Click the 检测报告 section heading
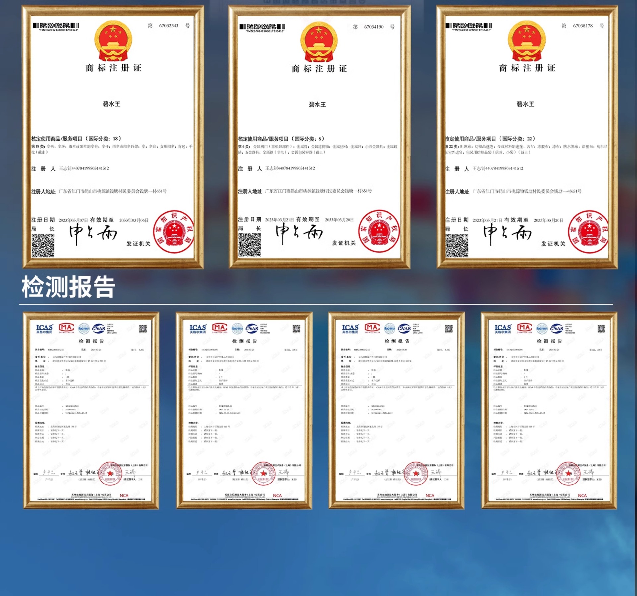This screenshot has width=637, height=596. tap(68, 287)
